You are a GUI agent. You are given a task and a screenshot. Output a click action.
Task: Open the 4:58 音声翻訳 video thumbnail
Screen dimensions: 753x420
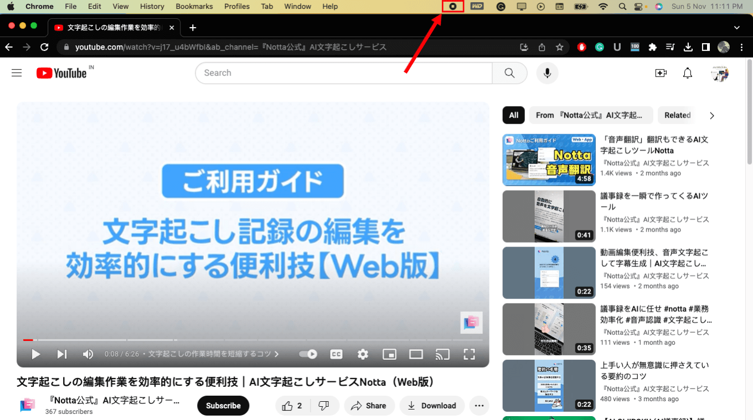click(549, 160)
